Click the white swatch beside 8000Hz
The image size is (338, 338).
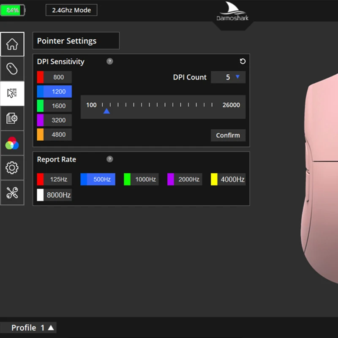[40, 195]
